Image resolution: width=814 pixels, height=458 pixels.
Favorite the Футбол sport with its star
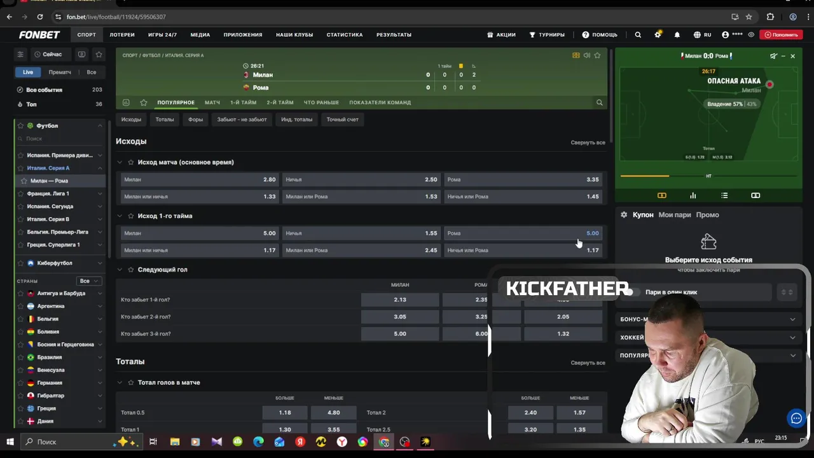(x=20, y=126)
